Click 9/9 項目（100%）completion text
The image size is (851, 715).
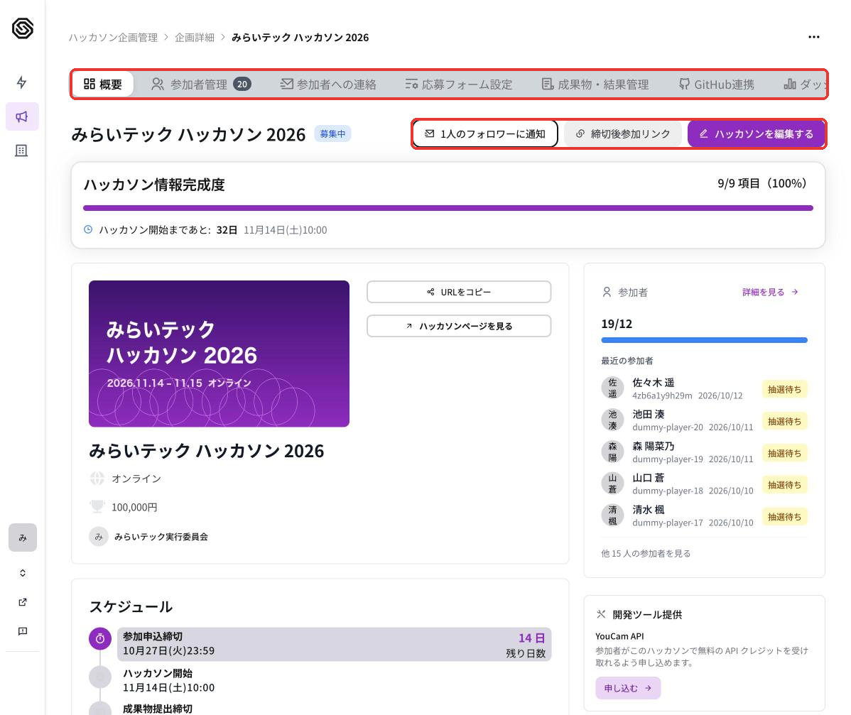click(762, 183)
